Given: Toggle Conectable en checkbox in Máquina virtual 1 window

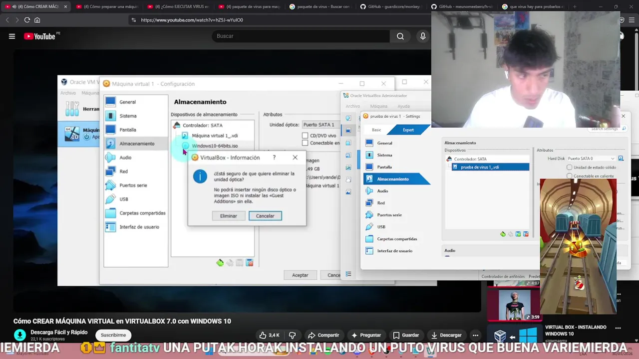Looking at the screenshot, I should pyautogui.click(x=305, y=143).
